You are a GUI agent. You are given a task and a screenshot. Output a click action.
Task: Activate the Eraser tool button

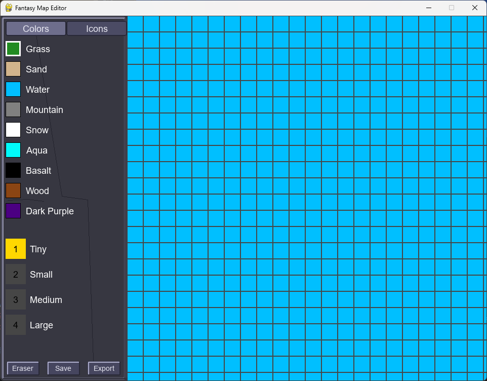point(23,368)
